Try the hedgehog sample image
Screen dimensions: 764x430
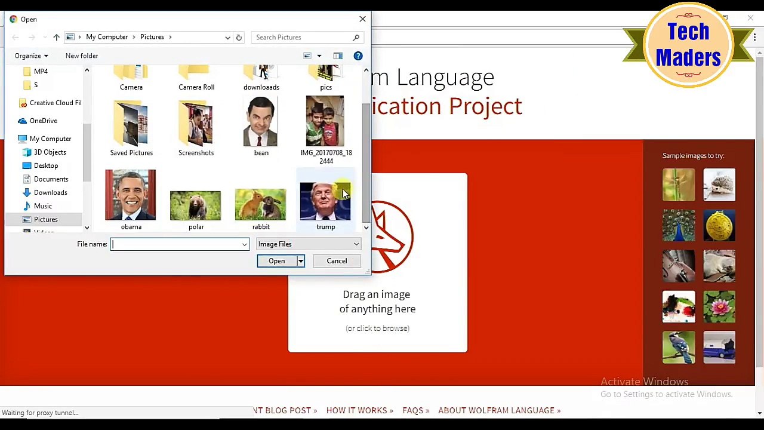pyautogui.click(x=719, y=185)
